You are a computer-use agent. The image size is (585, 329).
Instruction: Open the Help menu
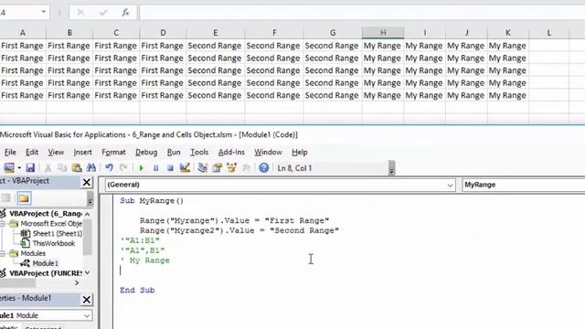click(x=299, y=153)
